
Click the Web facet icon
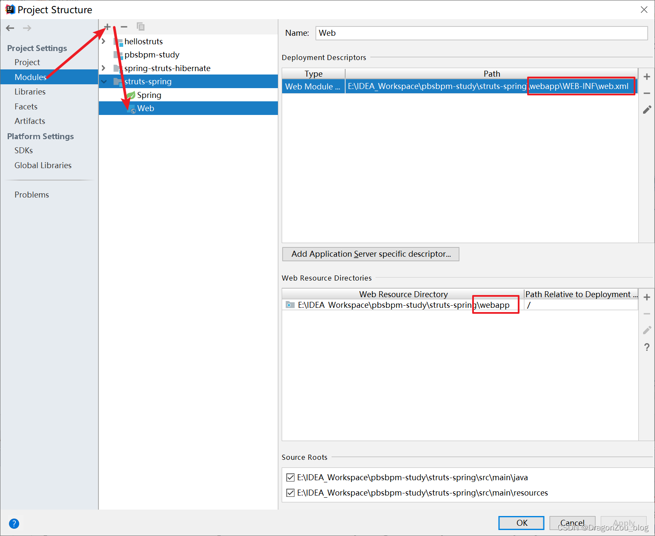tap(131, 109)
